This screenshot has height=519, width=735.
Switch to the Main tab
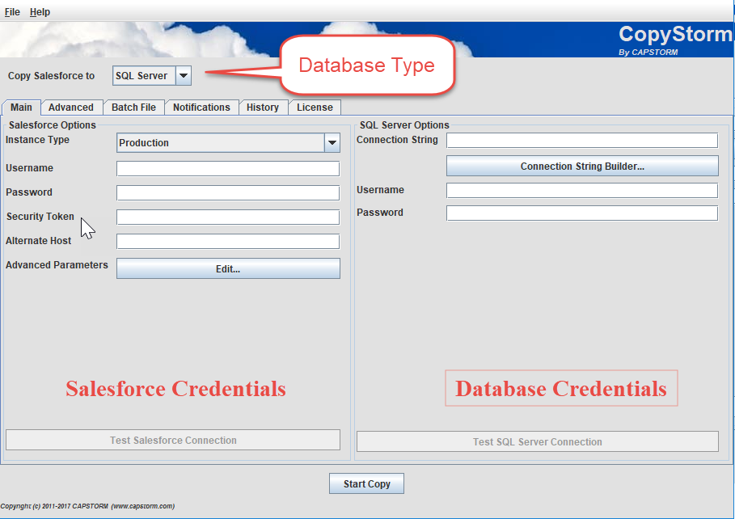22,108
